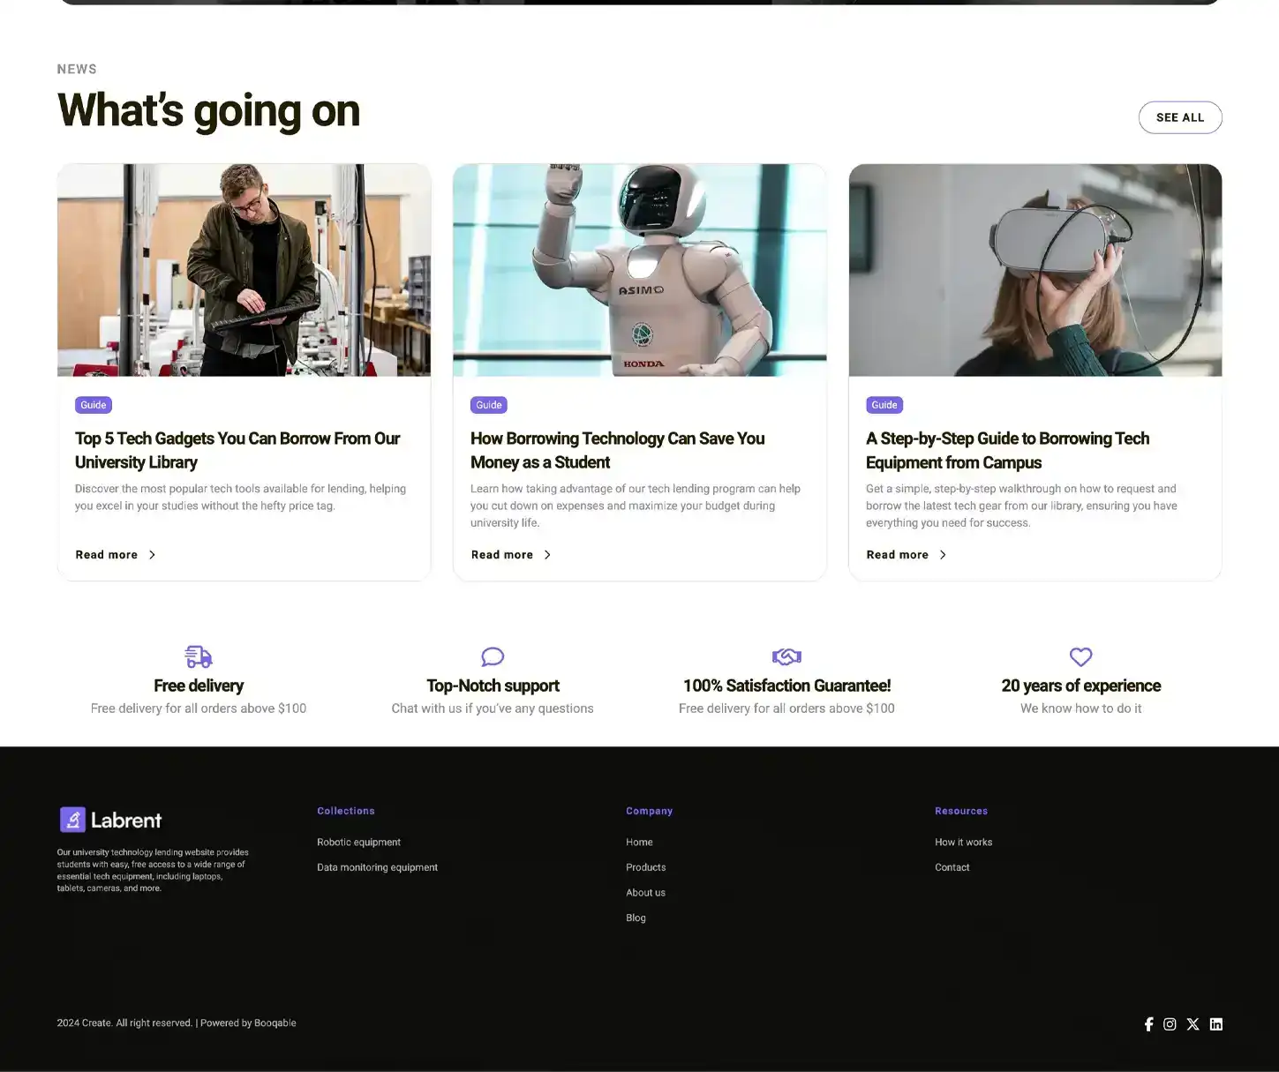1279x1072 pixels.
Task: Navigate to About us in footer
Action: (645, 893)
